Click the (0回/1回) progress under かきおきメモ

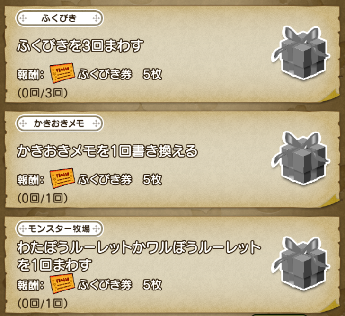43,198
